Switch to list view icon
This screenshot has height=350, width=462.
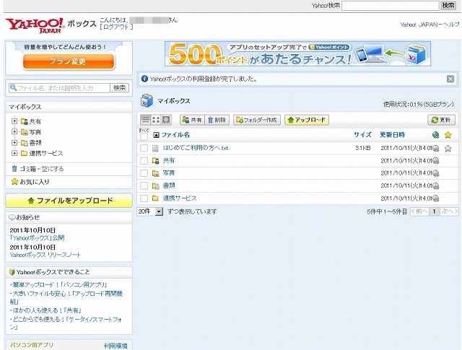146,120
